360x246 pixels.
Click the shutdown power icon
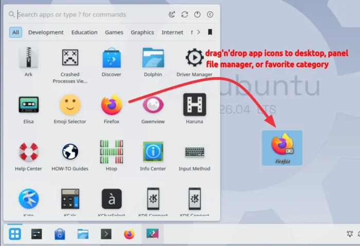pyautogui.click(x=197, y=14)
